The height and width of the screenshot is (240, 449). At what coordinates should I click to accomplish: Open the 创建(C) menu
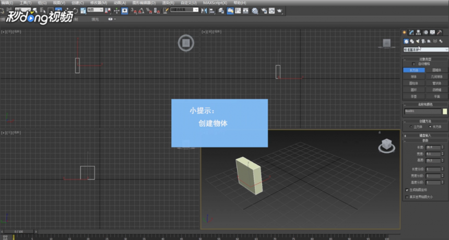[78, 3]
